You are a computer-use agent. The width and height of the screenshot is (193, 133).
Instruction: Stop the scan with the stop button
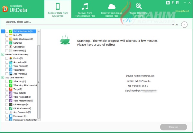(x=184, y=25)
